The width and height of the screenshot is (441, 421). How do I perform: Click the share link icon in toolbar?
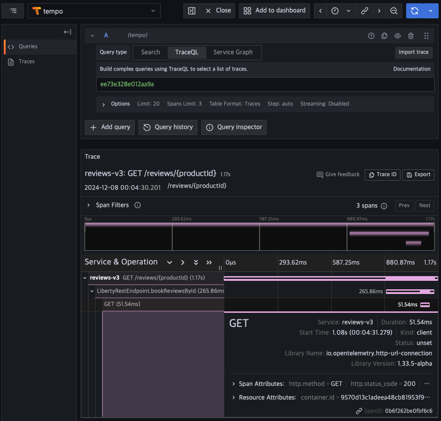click(366, 11)
